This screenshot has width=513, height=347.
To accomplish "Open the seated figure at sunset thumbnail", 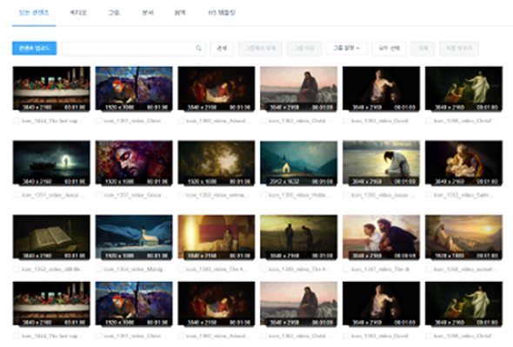I will [463, 238].
